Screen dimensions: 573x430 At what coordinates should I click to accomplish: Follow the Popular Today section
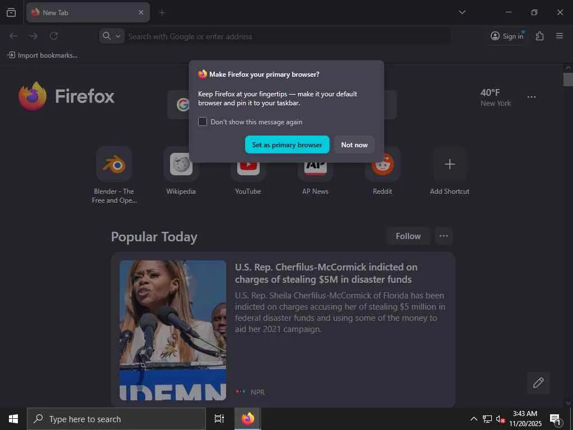408,236
